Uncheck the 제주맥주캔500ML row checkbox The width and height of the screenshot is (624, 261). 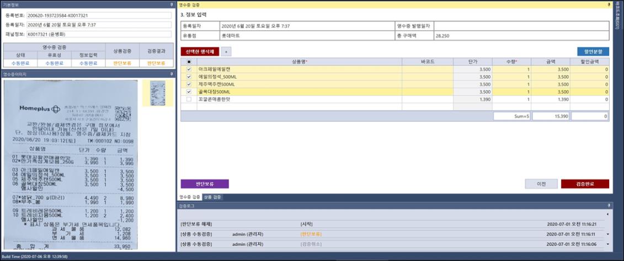click(x=189, y=84)
